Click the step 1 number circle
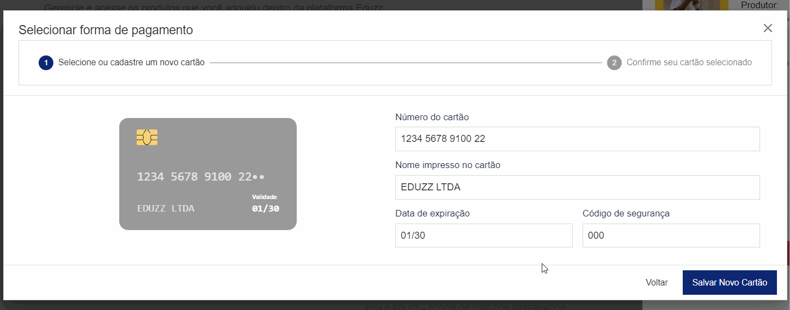790x310 pixels. (x=46, y=63)
